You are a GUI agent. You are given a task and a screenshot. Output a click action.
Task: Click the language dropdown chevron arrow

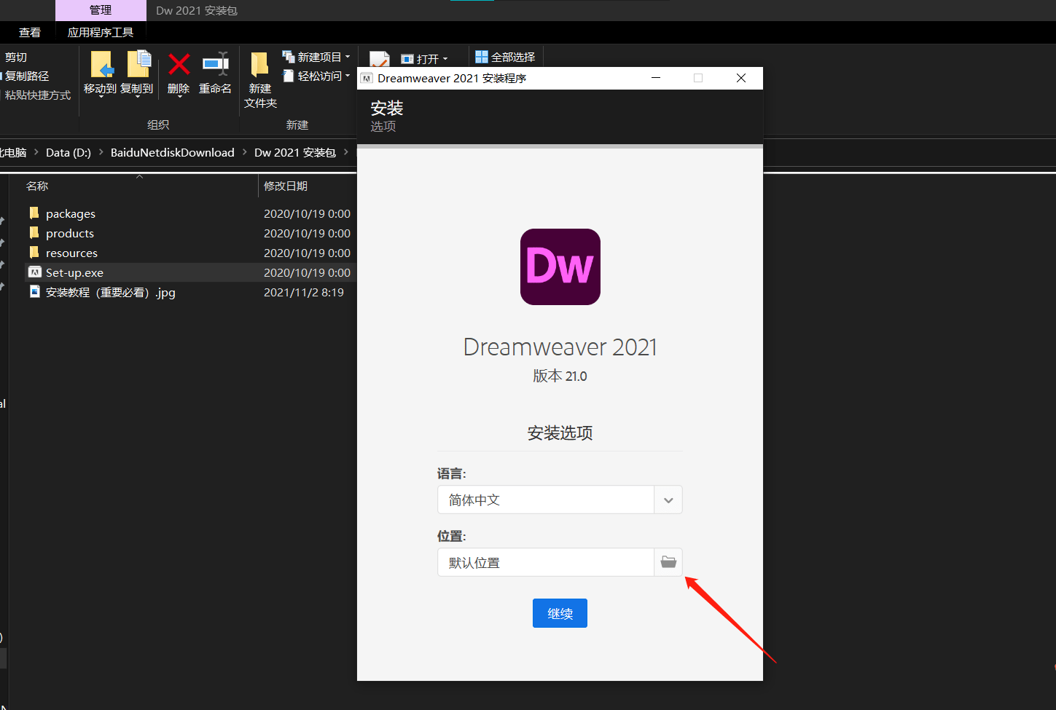tap(668, 500)
